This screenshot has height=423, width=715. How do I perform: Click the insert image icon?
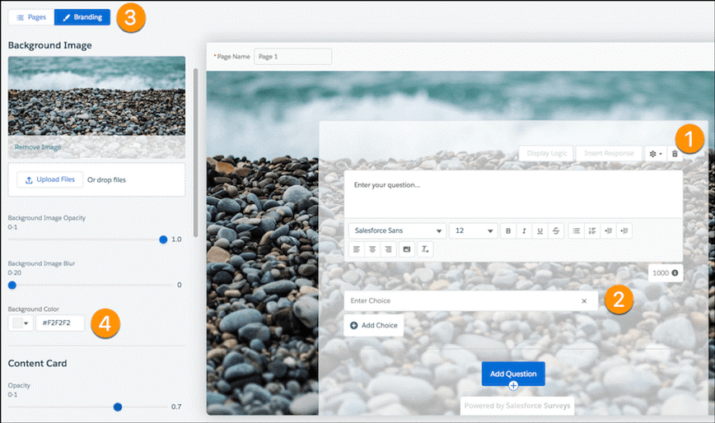(x=406, y=249)
